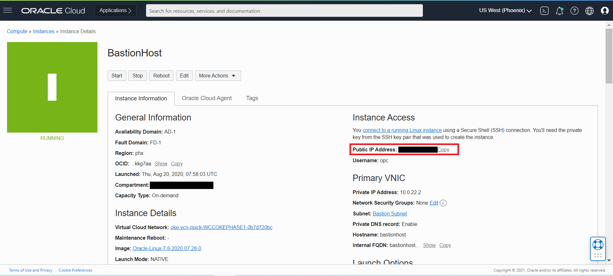Click the Edit instance button
The height and width of the screenshot is (276, 613).
pyautogui.click(x=184, y=76)
